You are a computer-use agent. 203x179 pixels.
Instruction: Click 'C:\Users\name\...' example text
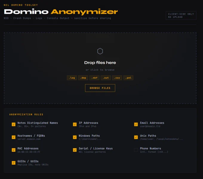coord(90,139)
